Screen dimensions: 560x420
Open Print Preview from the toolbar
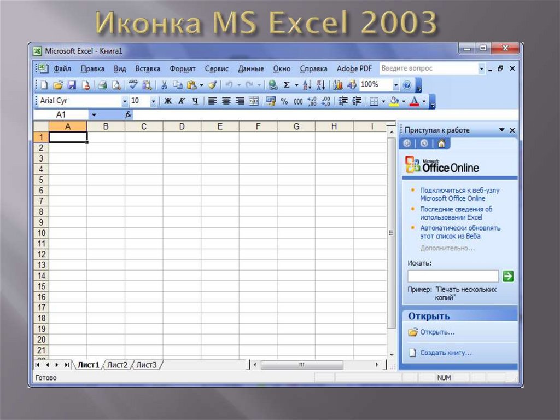pos(116,85)
